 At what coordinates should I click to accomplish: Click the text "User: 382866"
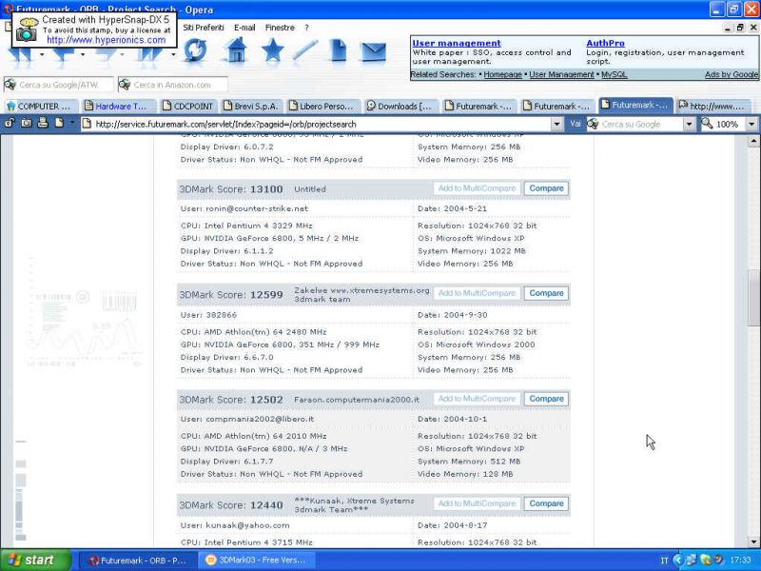click(x=208, y=315)
